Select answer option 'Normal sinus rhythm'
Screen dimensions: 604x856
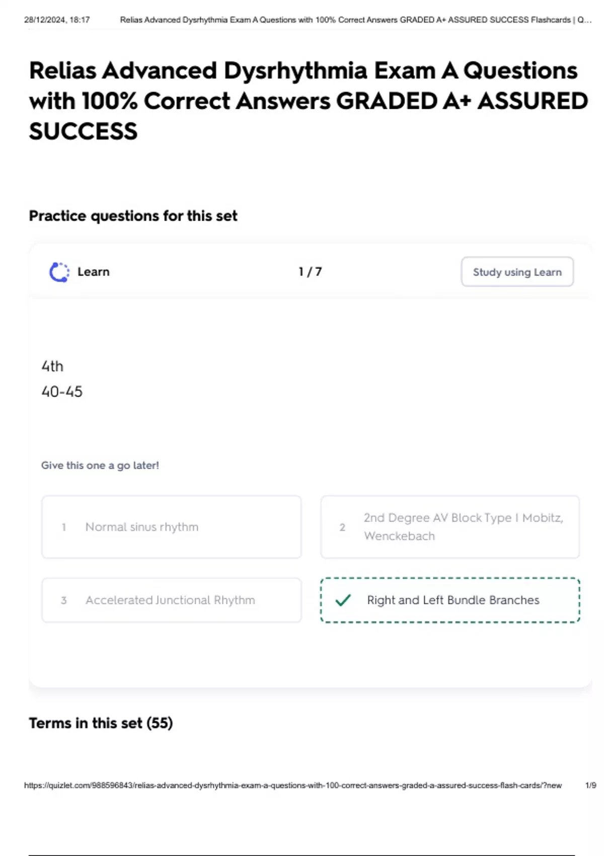pos(171,527)
